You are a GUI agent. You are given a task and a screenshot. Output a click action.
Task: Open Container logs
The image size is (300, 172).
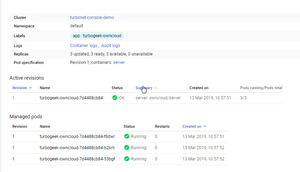coord(84,46)
